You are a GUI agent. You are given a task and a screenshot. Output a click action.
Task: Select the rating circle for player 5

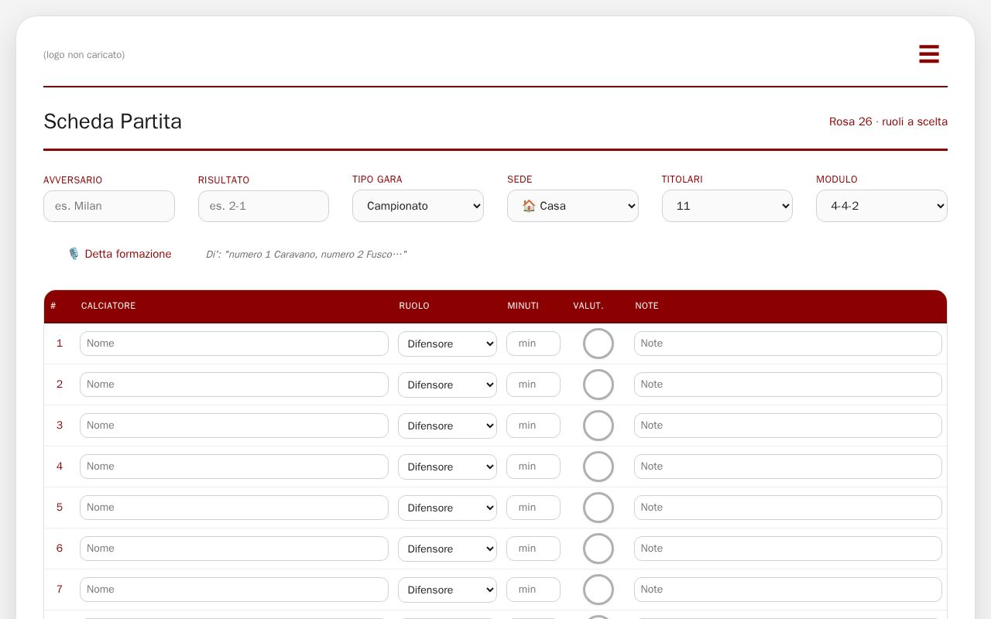[598, 508]
